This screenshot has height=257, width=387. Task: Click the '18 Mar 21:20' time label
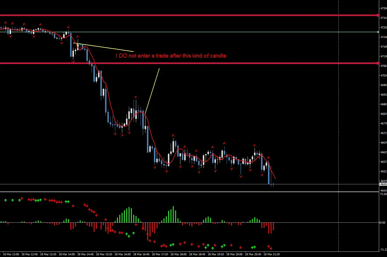pos(272,254)
